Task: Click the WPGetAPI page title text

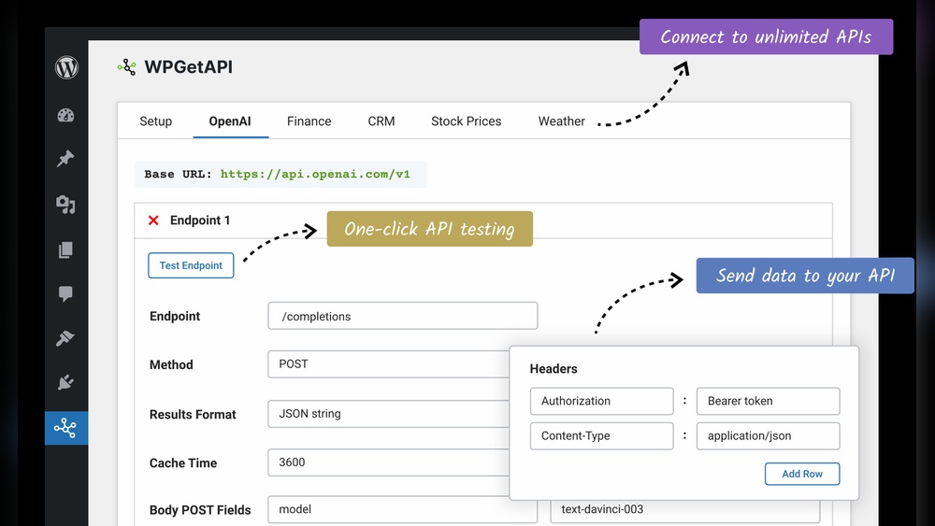Action: (189, 66)
